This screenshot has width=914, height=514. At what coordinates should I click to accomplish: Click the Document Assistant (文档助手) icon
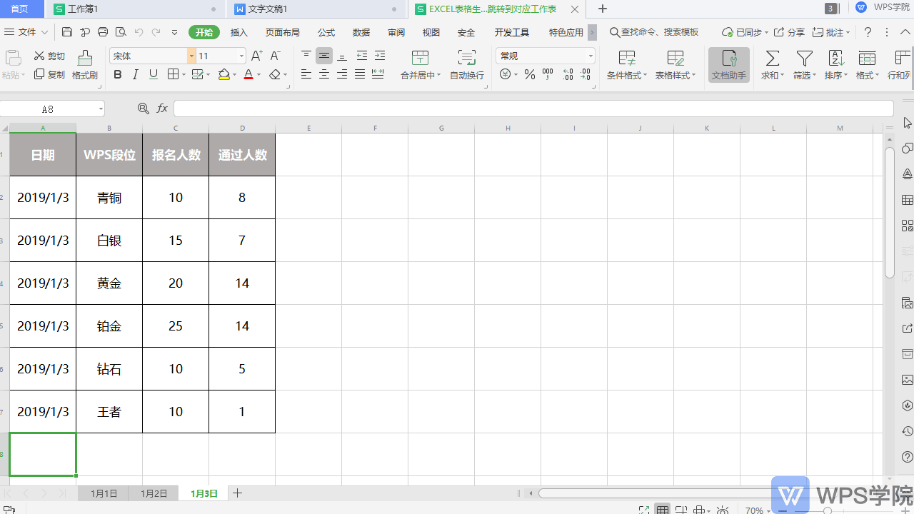[x=728, y=59]
